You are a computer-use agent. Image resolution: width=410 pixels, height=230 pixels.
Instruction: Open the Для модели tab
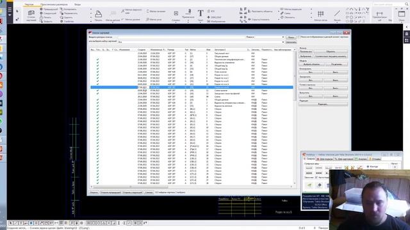point(325,159)
